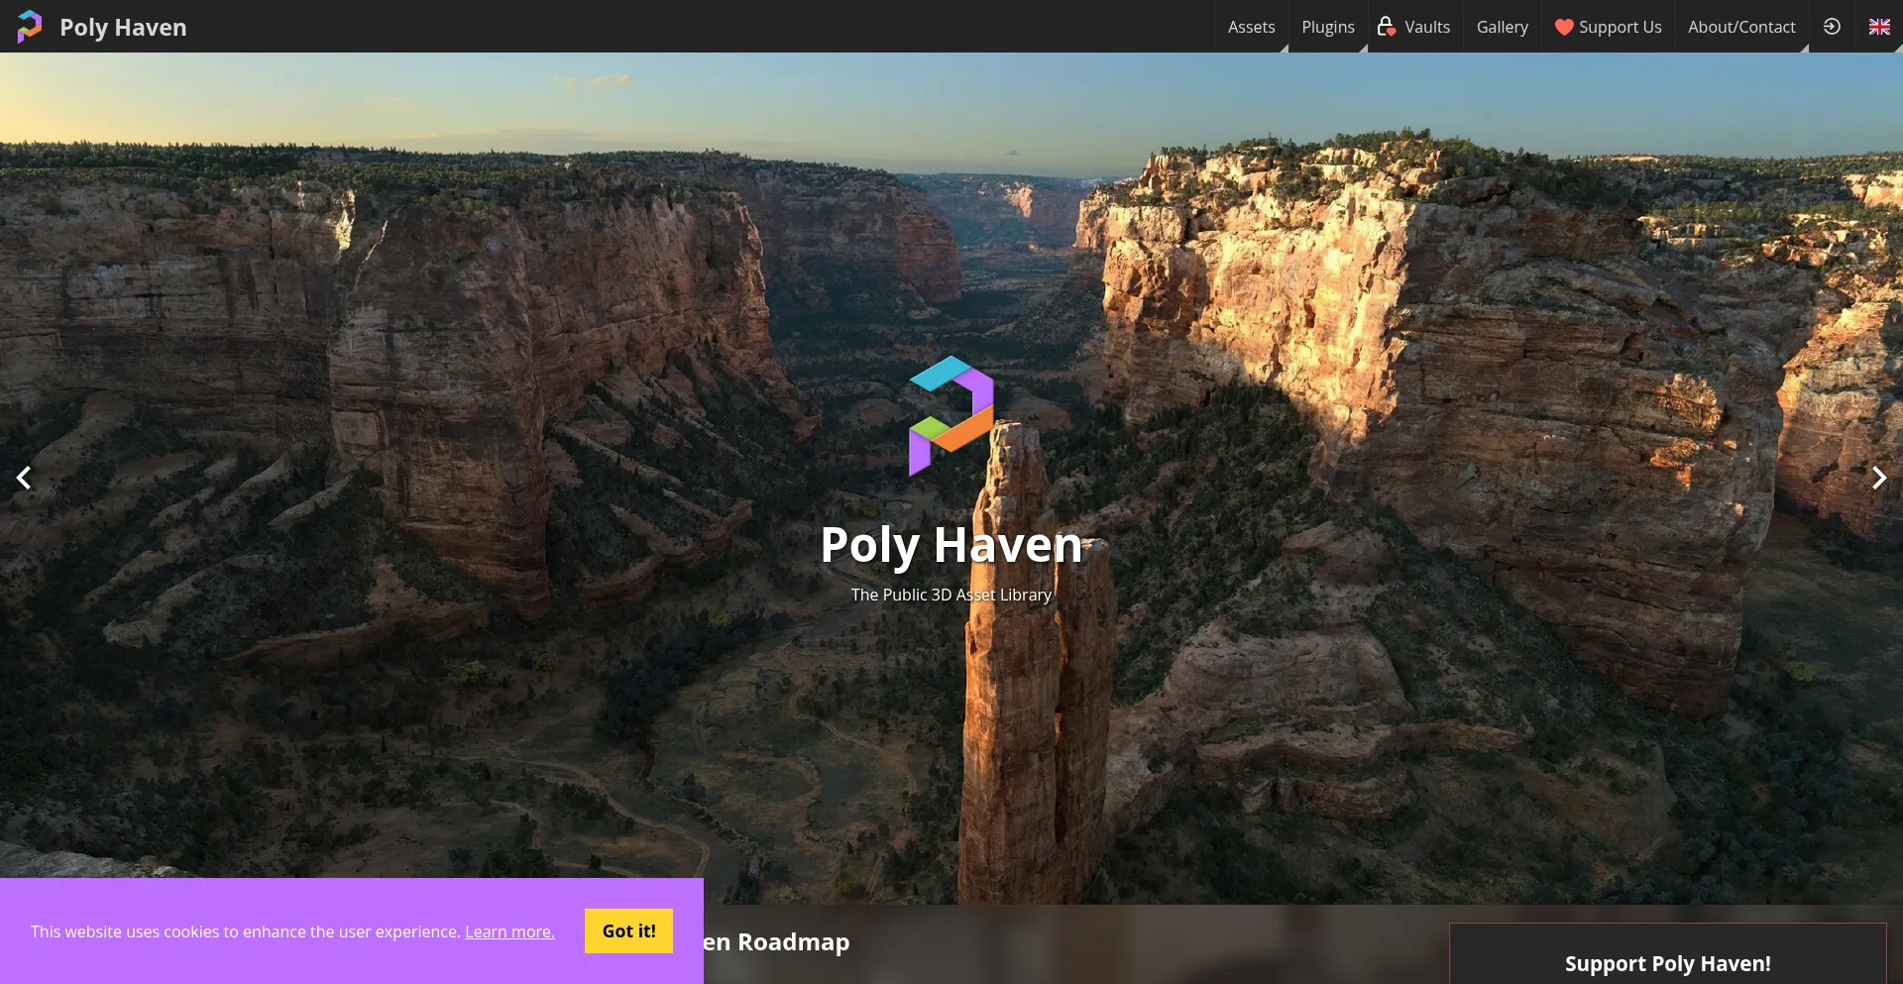
Task: Expand the About/Contact menu
Action: point(1740,27)
